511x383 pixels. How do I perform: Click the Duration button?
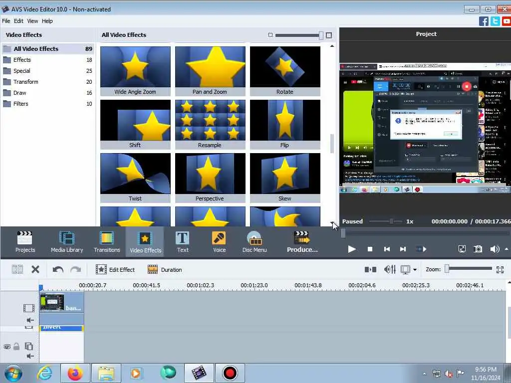click(x=165, y=270)
